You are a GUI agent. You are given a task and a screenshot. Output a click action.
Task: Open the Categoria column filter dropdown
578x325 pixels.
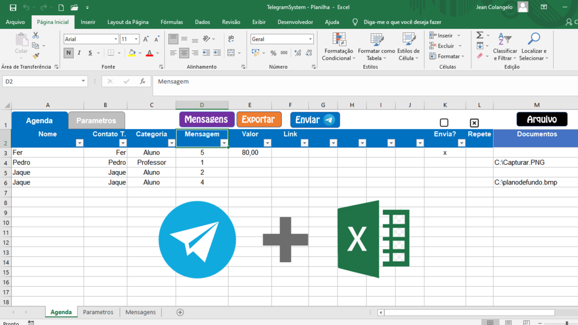tap(172, 143)
